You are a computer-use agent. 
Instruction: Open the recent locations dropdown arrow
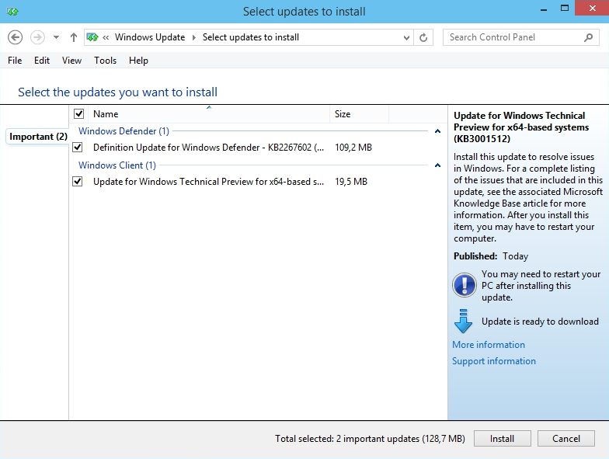(56, 37)
